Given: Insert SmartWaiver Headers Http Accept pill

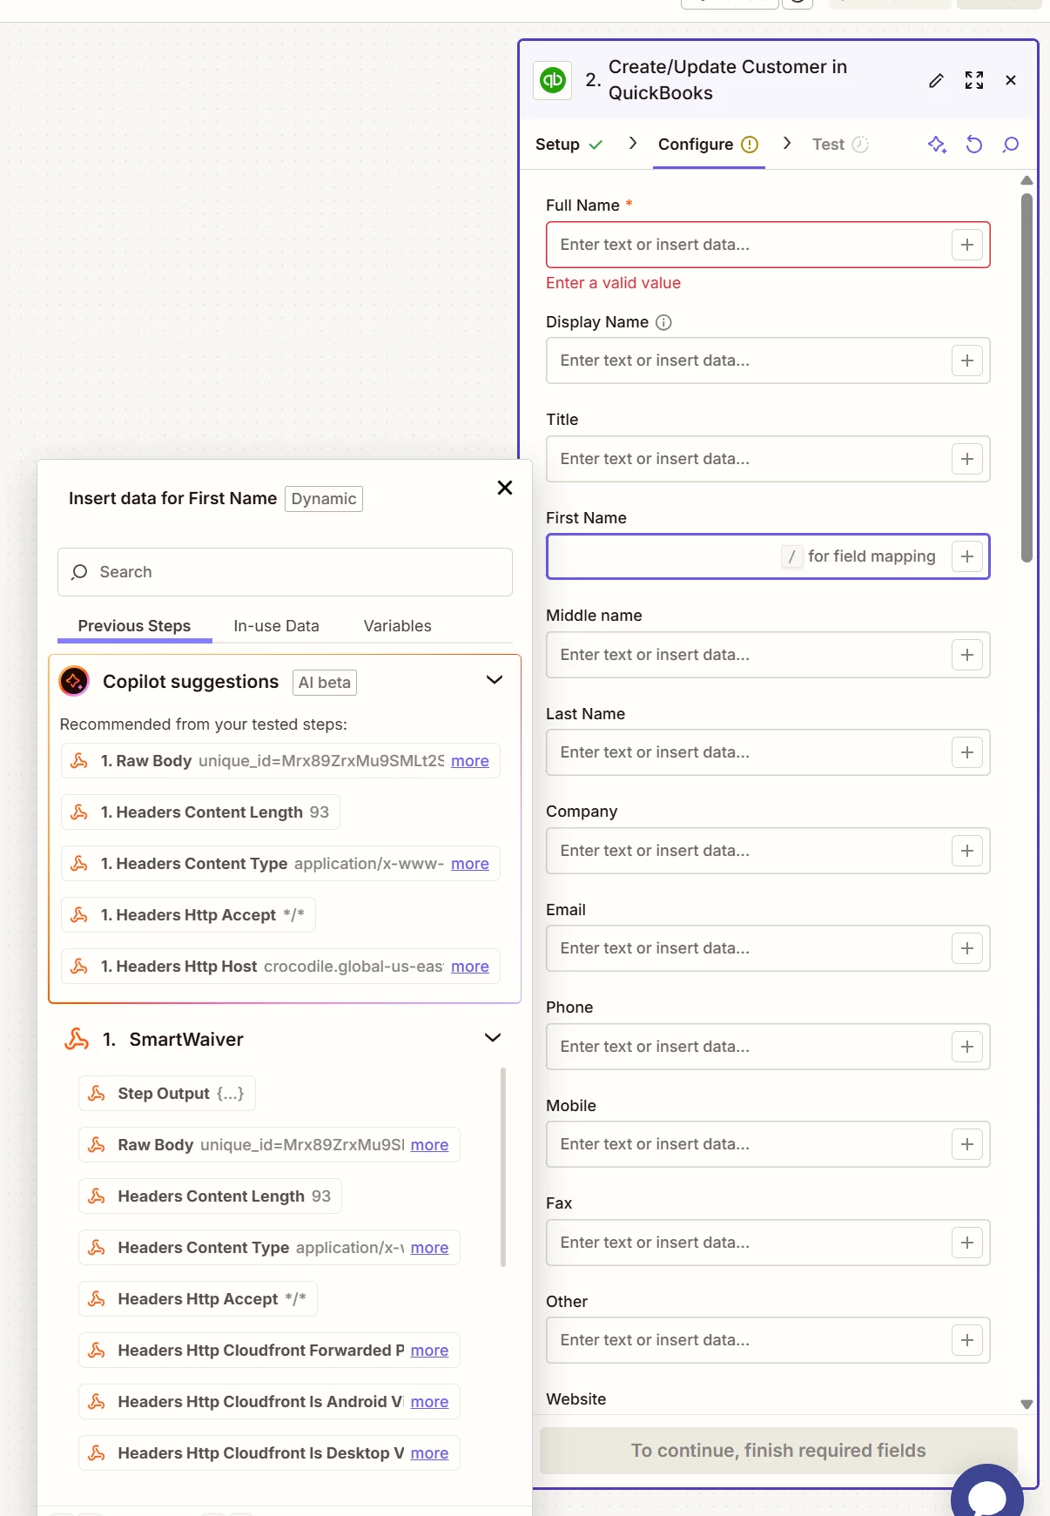Looking at the screenshot, I should 198,1299.
